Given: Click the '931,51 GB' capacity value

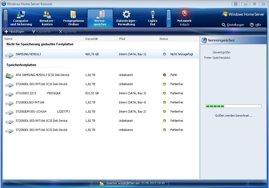Looking at the screenshot, I should 92,93.
